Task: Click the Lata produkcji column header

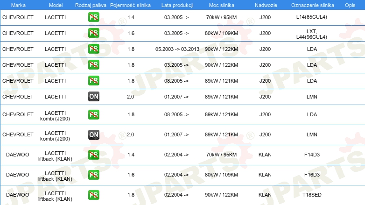Action: 177,5
